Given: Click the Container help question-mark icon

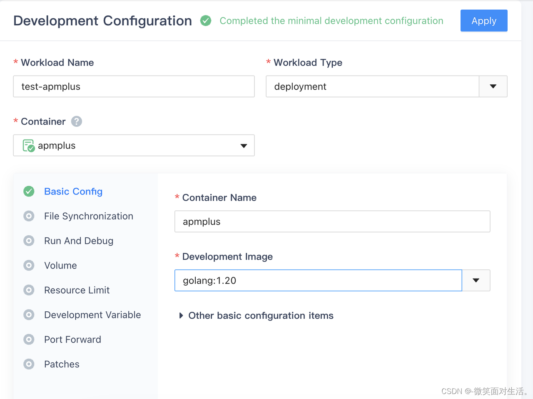Looking at the screenshot, I should pos(77,121).
